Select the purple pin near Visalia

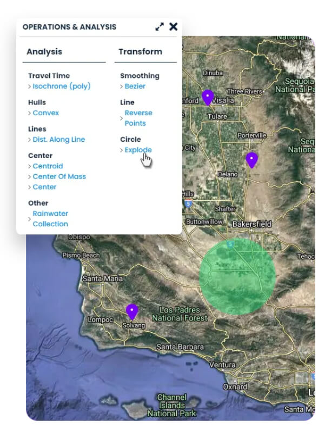tap(208, 97)
